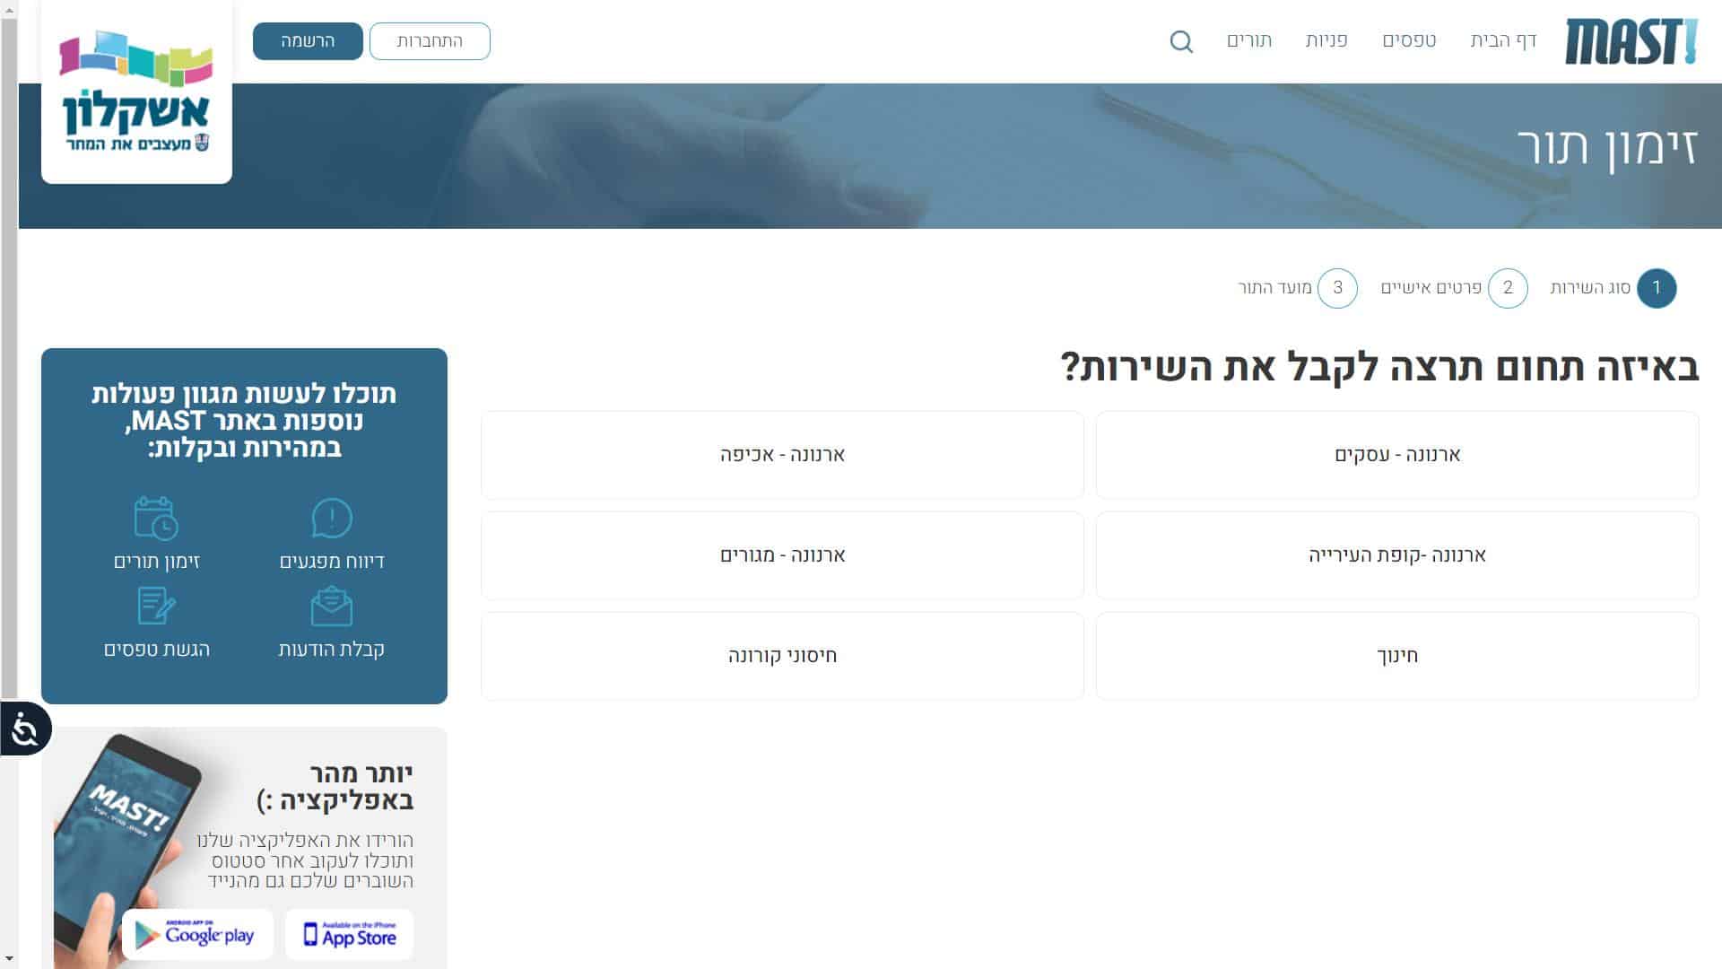
Task: Open the accessibility options widget
Action: (24, 729)
